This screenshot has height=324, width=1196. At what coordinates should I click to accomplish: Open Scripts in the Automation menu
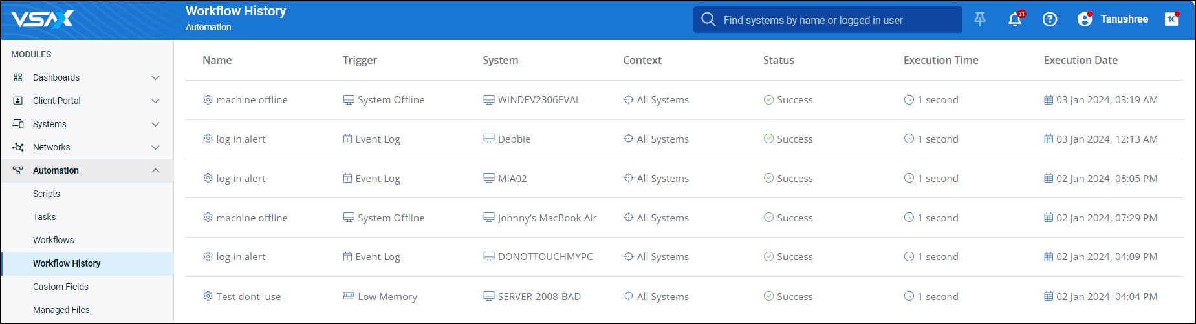[47, 194]
